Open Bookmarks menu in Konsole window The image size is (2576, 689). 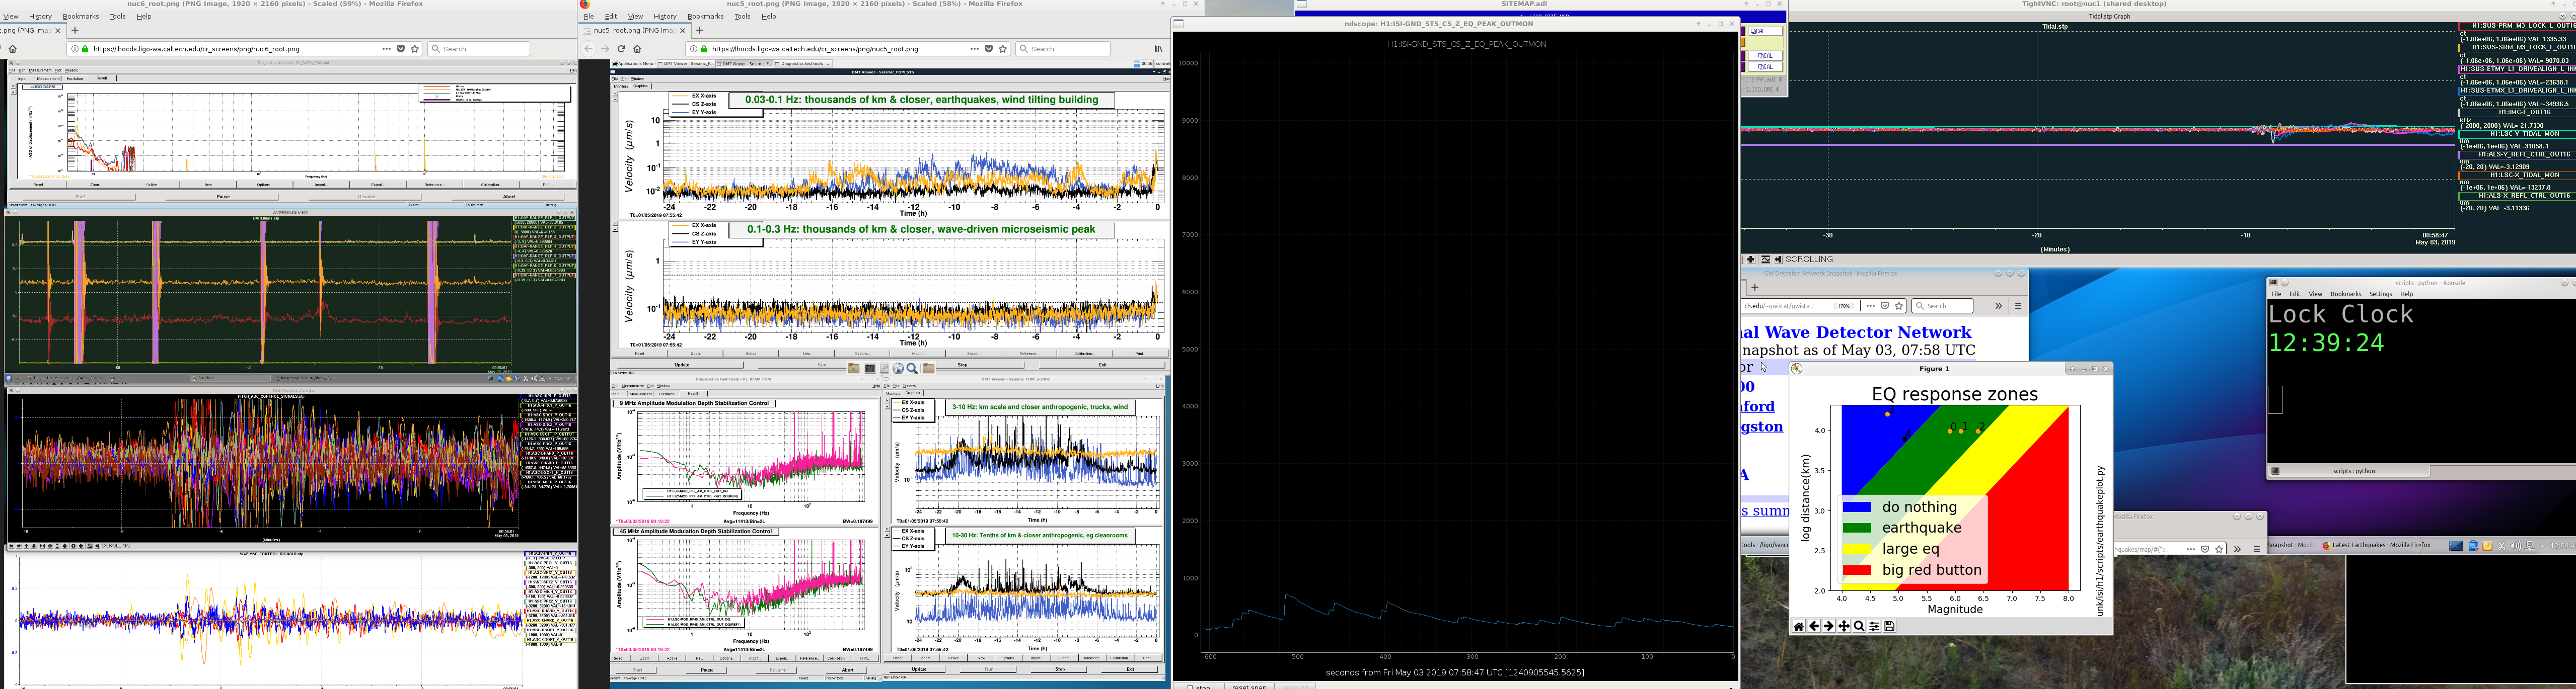click(2345, 295)
